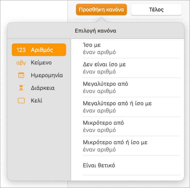Choose Δεν είναι ίσο με rule
This screenshot has width=190, height=188.
click(x=132, y=68)
